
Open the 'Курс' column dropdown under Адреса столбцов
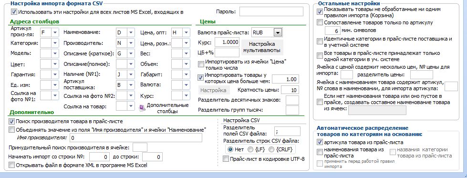(x=187, y=96)
